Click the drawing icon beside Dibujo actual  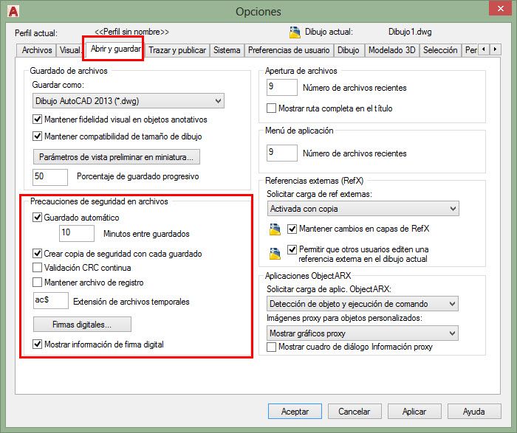(295, 32)
